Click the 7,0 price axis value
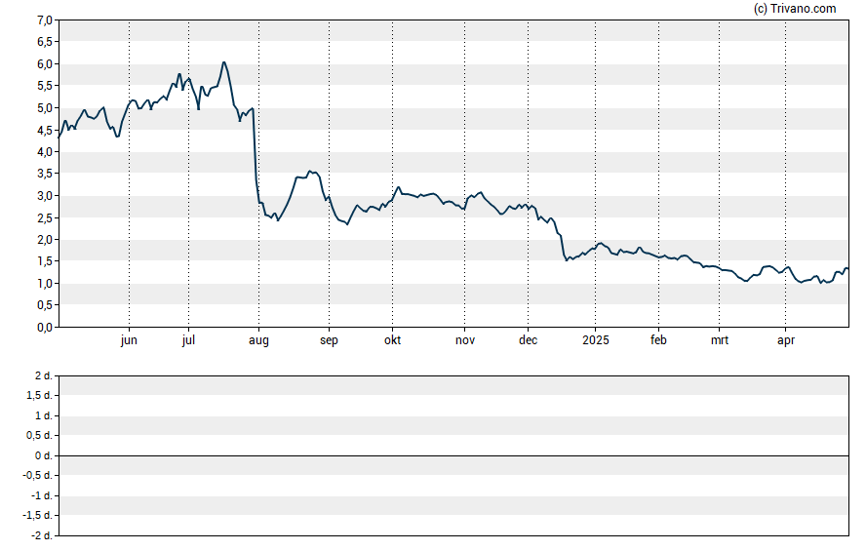 pos(45,20)
